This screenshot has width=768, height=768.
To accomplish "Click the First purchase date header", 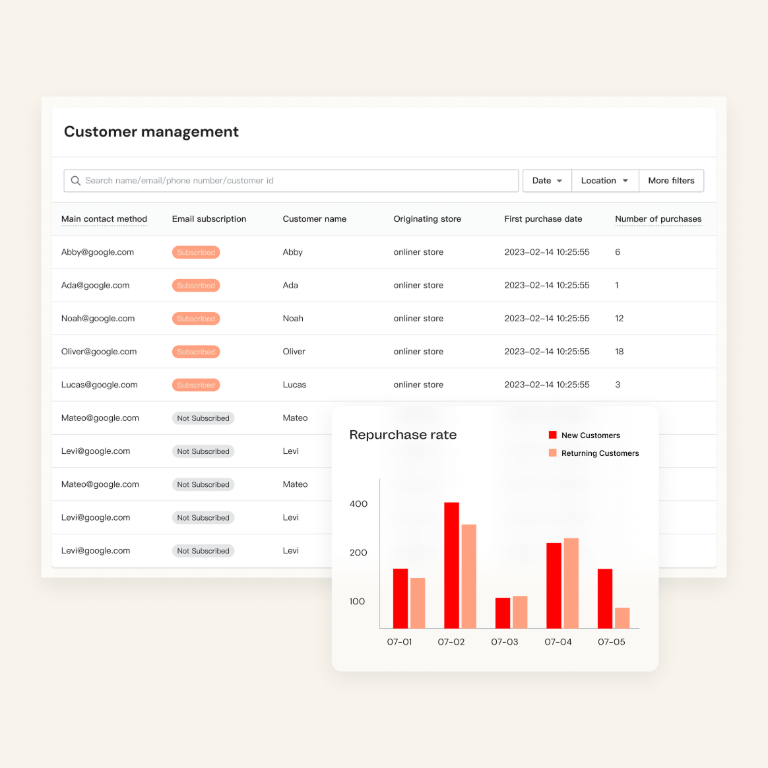I will coord(543,219).
